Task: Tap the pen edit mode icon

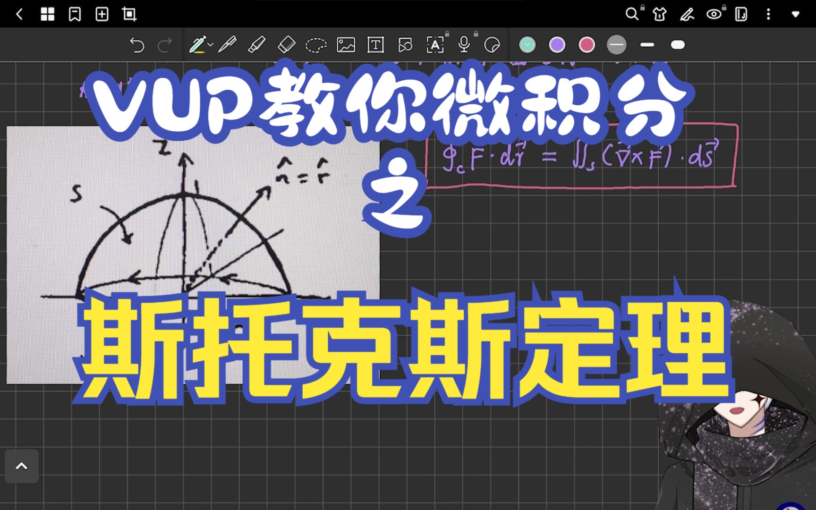Action: (x=687, y=15)
